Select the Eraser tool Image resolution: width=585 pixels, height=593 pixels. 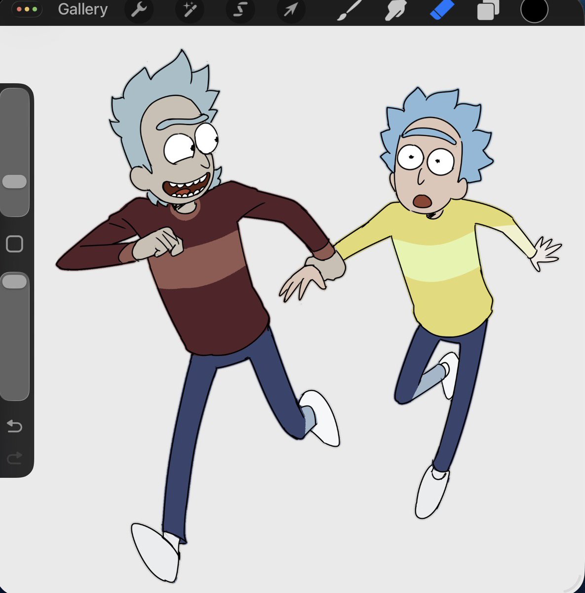pyautogui.click(x=442, y=10)
